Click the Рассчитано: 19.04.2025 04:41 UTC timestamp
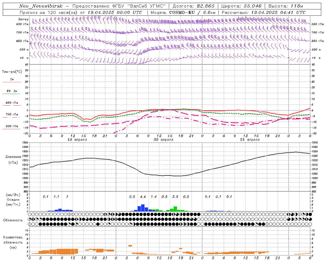This screenshot has width=325, height=260. [x=264, y=12]
